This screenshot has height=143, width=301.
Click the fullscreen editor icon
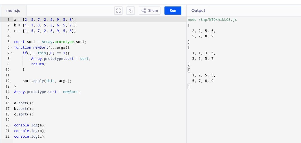click(118, 11)
